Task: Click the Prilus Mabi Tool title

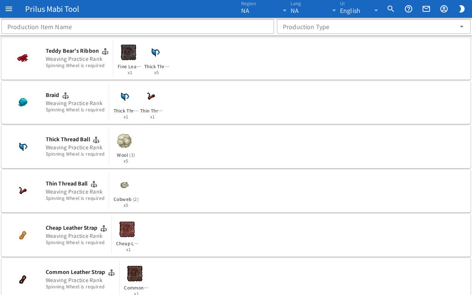Action: coord(52,9)
